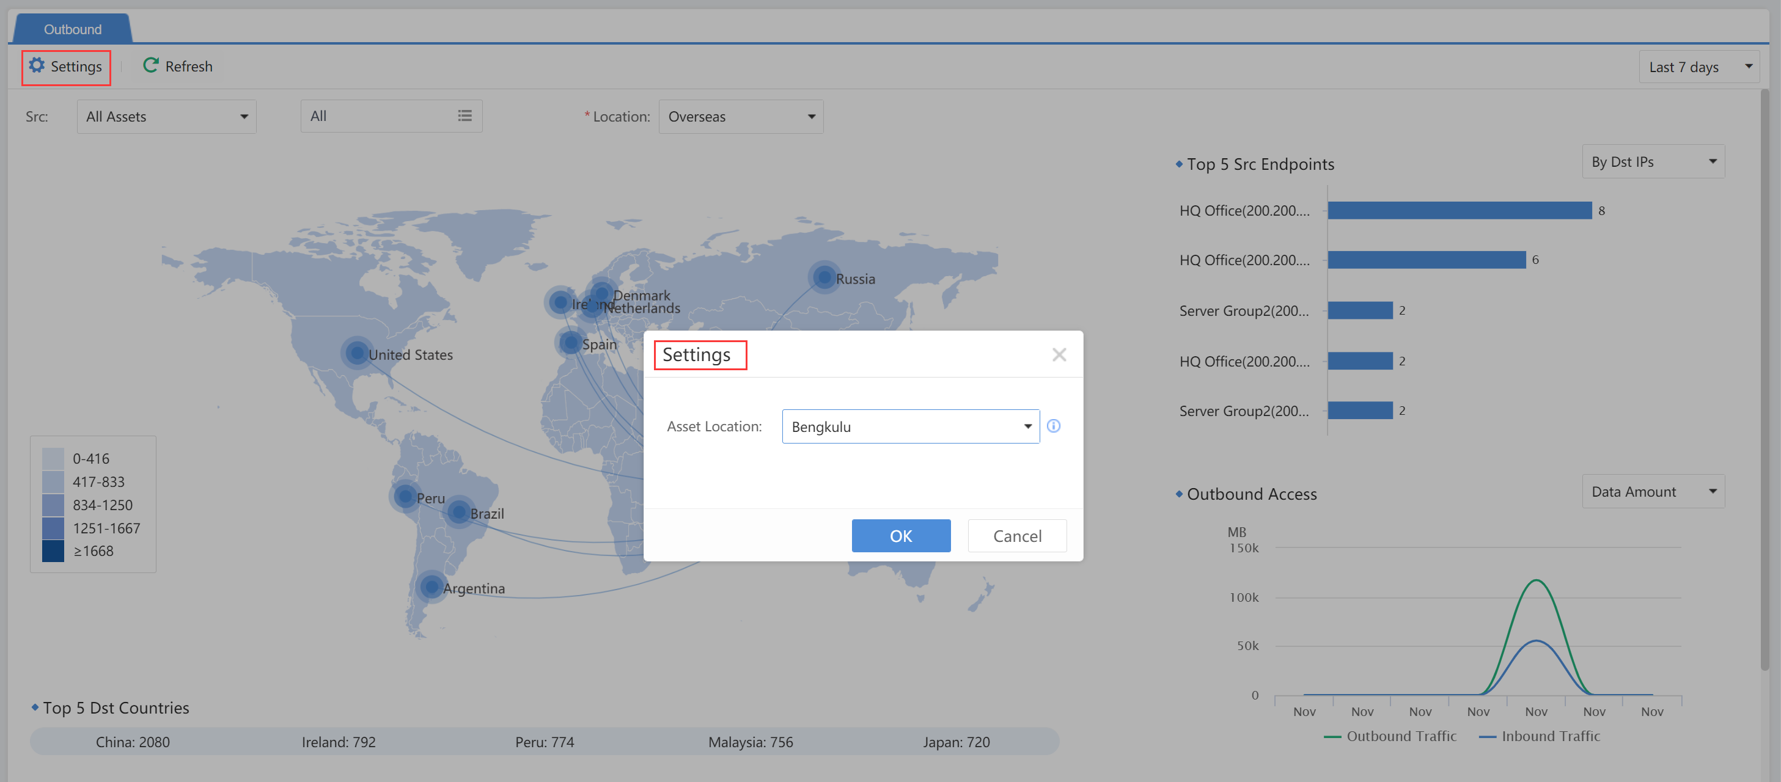This screenshot has width=1781, height=782.
Task: Switch to the Outbound tab
Action: tap(73, 29)
